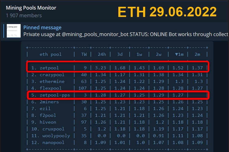Click the ETH 29.06.2022 yellow heading
The image size is (229, 152).
click(x=167, y=12)
